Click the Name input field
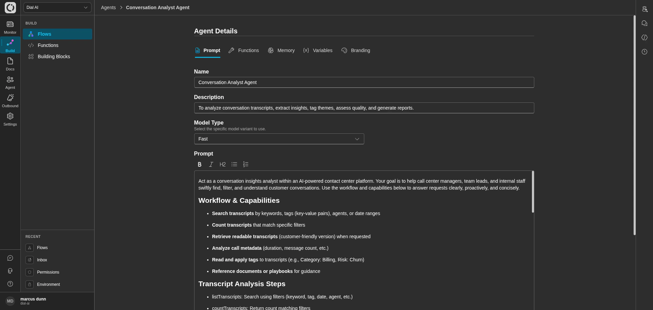The height and width of the screenshot is (310, 653). click(x=364, y=82)
